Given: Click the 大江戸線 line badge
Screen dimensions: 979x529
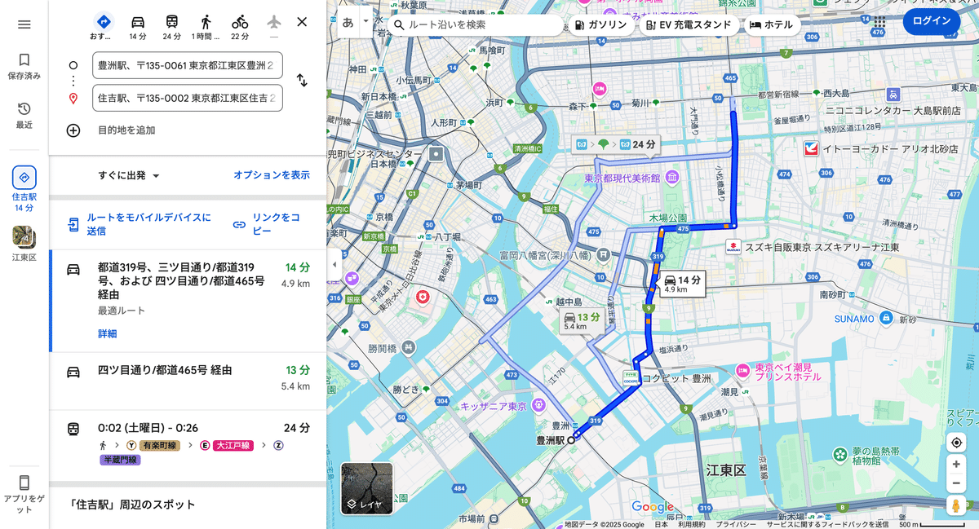Looking at the screenshot, I should pyautogui.click(x=233, y=445).
